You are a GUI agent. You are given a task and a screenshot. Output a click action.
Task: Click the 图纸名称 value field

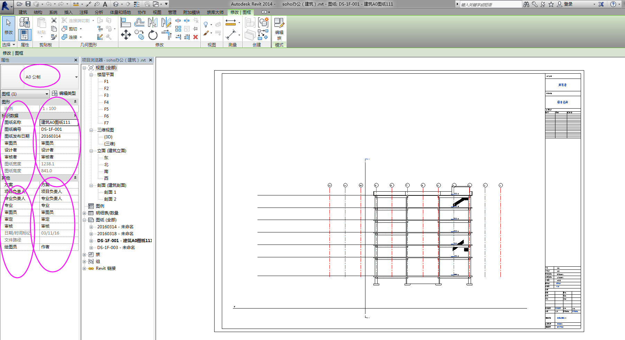point(59,122)
